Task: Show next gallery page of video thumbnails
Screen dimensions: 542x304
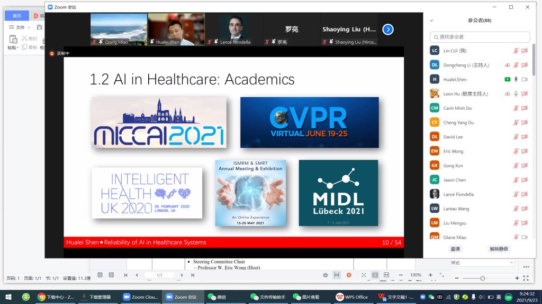Action: click(388, 30)
